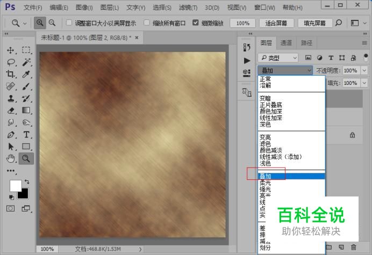Filter layers by type layer icon

point(331,57)
